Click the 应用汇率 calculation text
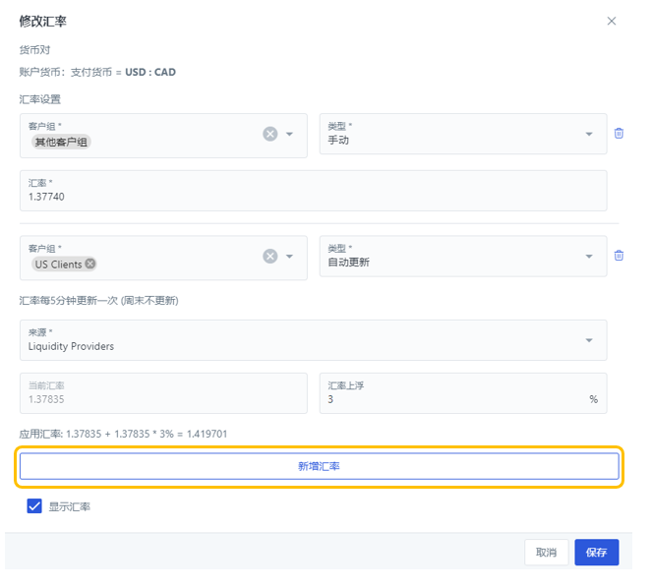652x588 pixels. (124, 434)
